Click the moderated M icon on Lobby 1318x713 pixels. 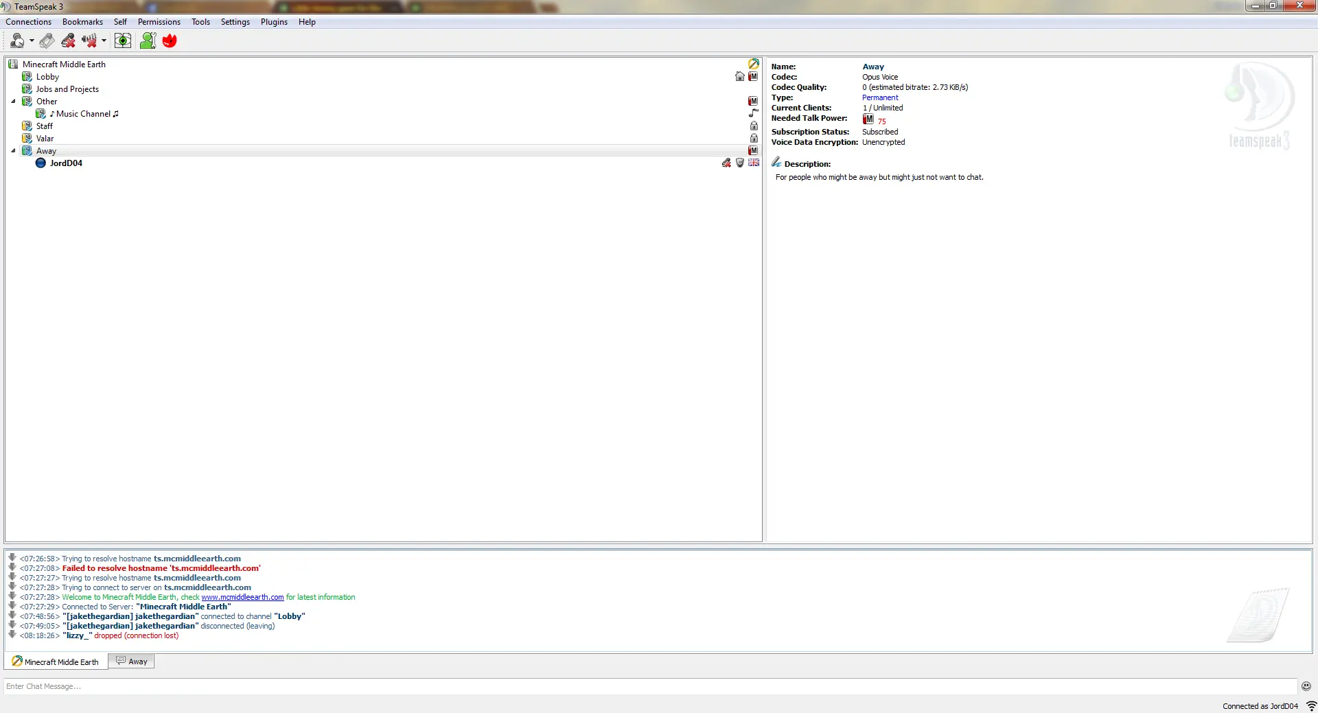click(x=753, y=77)
